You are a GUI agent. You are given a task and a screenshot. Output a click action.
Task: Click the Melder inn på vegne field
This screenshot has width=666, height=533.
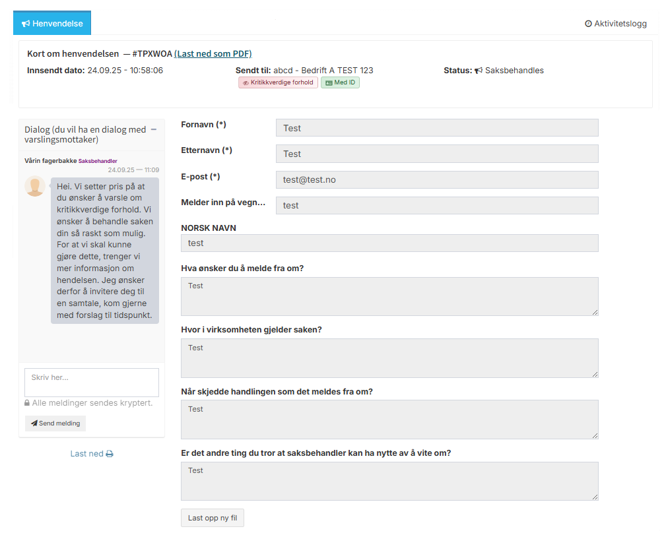point(437,205)
